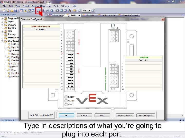
Task: Click the Joystick folder icon
Action: (x=5, y=28)
